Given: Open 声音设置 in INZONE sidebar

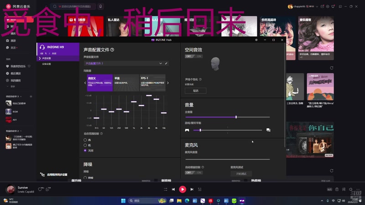Looking at the screenshot, I should tap(47, 58).
